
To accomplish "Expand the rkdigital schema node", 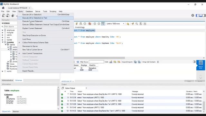I will [x=3, y=33].
